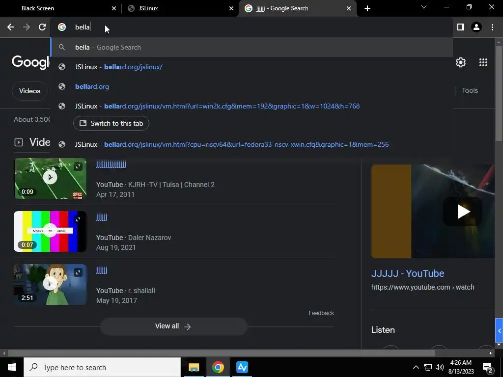This screenshot has width=503, height=377.
Task: Expand preview icon on color bars thumbnail
Action: point(78,219)
